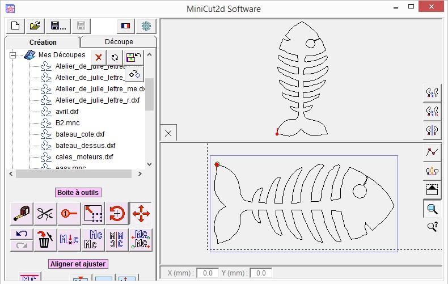Click the fit-to-top view icon
This screenshot has width=448, height=284.
point(432,190)
